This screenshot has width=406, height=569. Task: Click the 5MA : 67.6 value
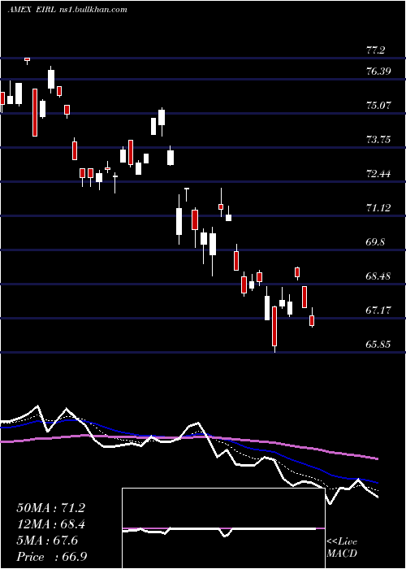tap(47, 541)
